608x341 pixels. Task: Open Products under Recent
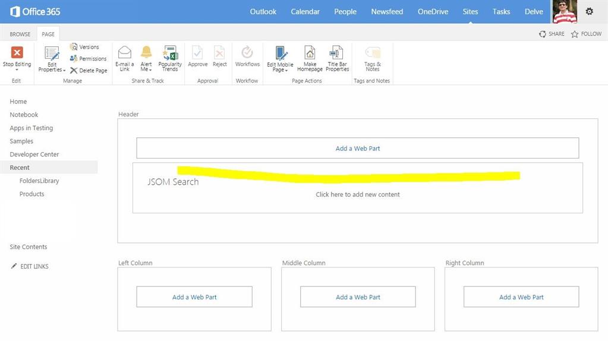(x=31, y=194)
